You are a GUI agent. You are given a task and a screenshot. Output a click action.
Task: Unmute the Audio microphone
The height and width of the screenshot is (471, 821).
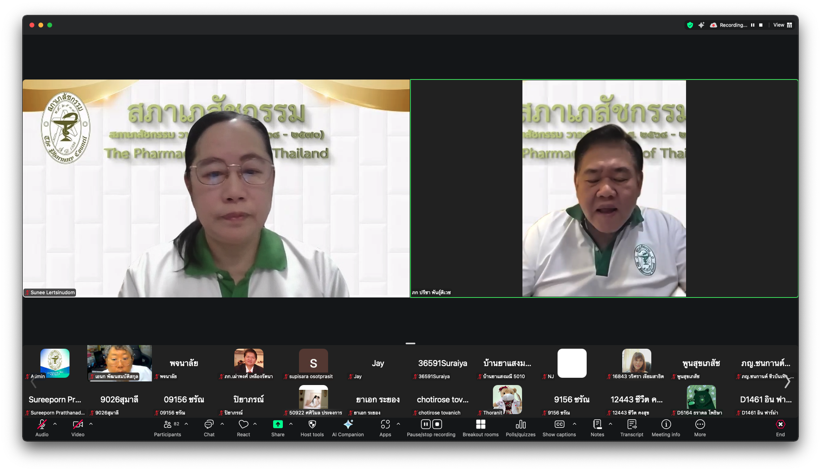[x=42, y=425]
